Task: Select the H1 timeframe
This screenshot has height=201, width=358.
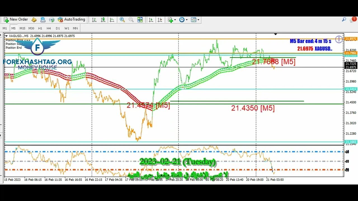Action: click(40, 28)
